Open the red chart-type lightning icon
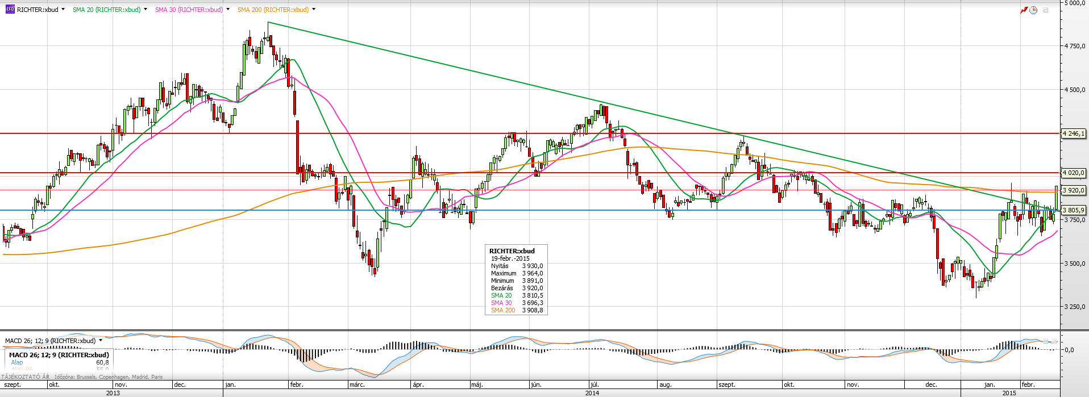The image size is (1089, 397). pos(1024,10)
